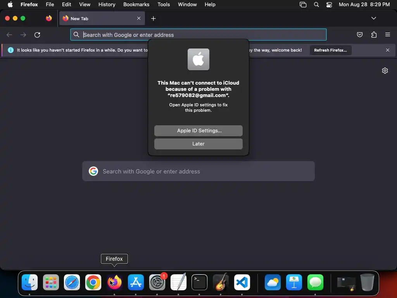This screenshot has height=298, width=397.
Task: Click the Stage Manager windows icon in menu bar
Action: [303, 5]
